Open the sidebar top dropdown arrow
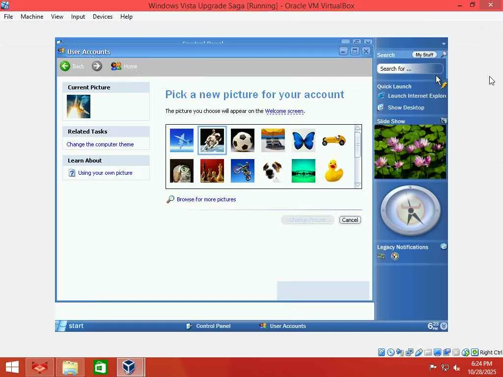The image size is (503, 377). [x=444, y=44]
